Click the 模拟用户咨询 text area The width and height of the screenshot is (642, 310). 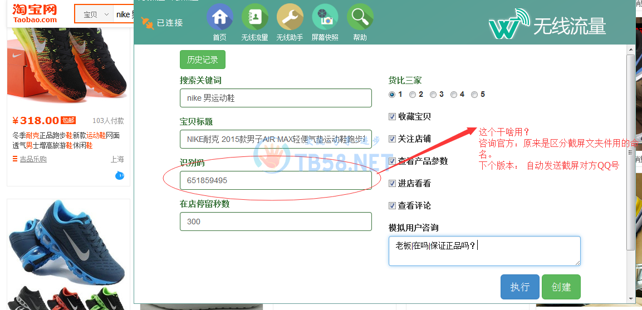point(484,251)
